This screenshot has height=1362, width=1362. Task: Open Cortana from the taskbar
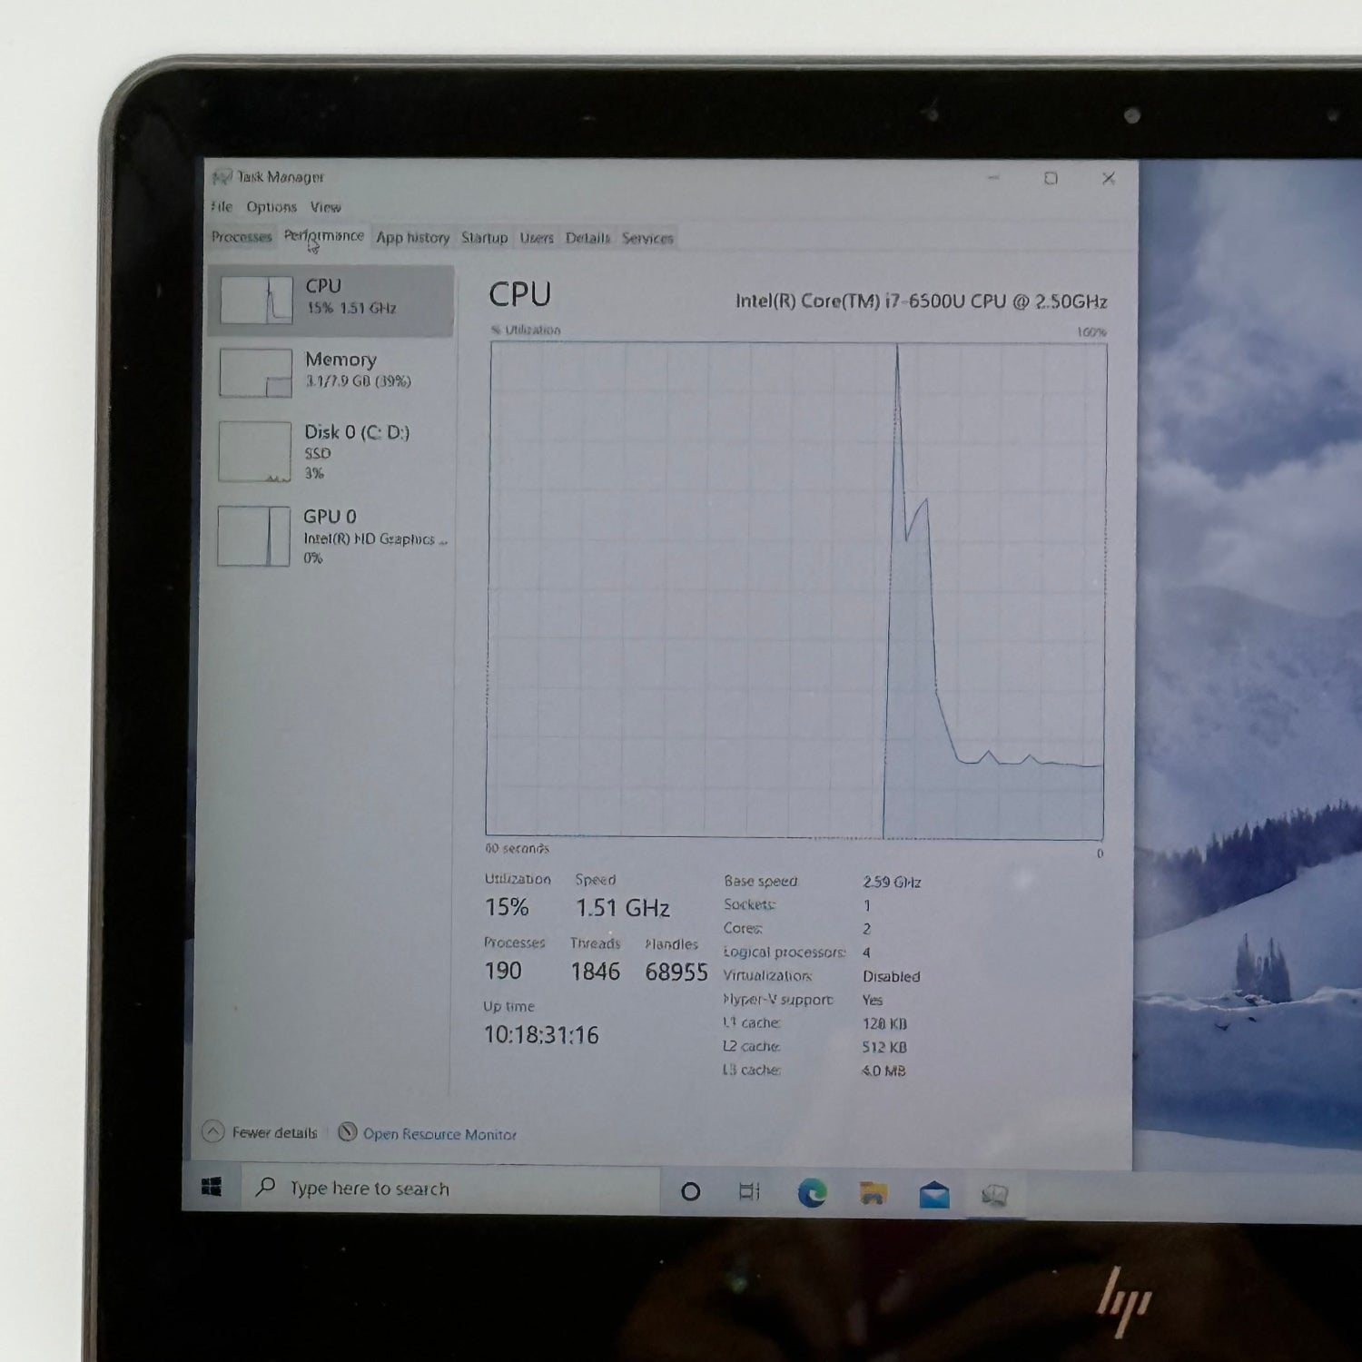tap(690, 1191)
